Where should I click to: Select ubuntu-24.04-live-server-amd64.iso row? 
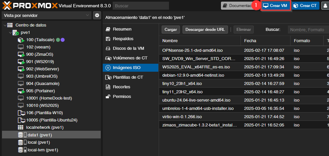tap(244, 100)
